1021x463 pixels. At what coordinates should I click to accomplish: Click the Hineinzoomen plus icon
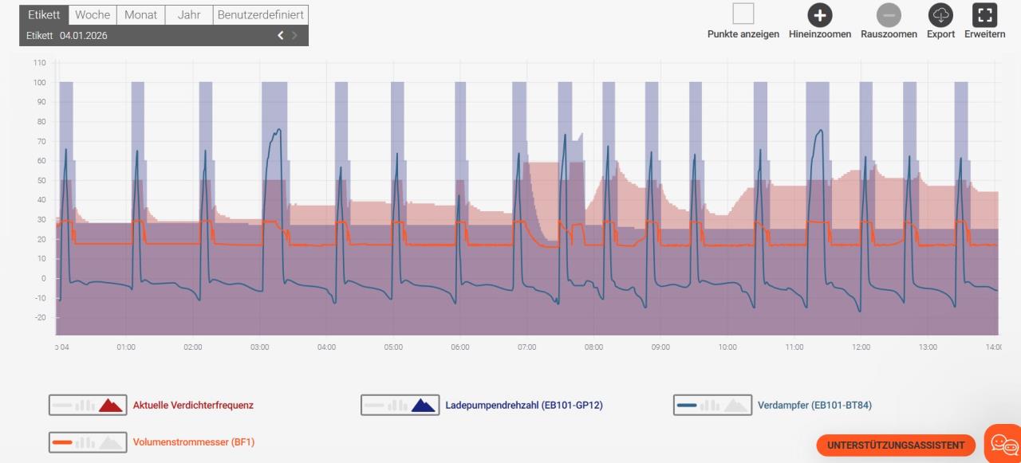(x=819, y=15)
